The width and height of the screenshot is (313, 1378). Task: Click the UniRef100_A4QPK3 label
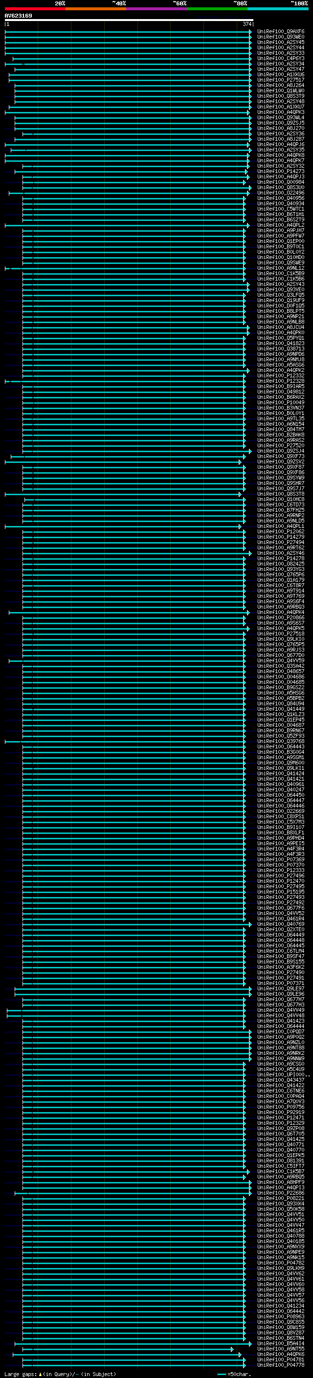(280, 112)
